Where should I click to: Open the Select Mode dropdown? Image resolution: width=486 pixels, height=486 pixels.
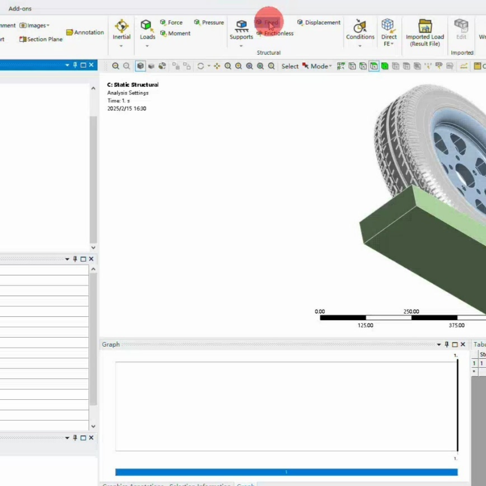coord(317,66)
